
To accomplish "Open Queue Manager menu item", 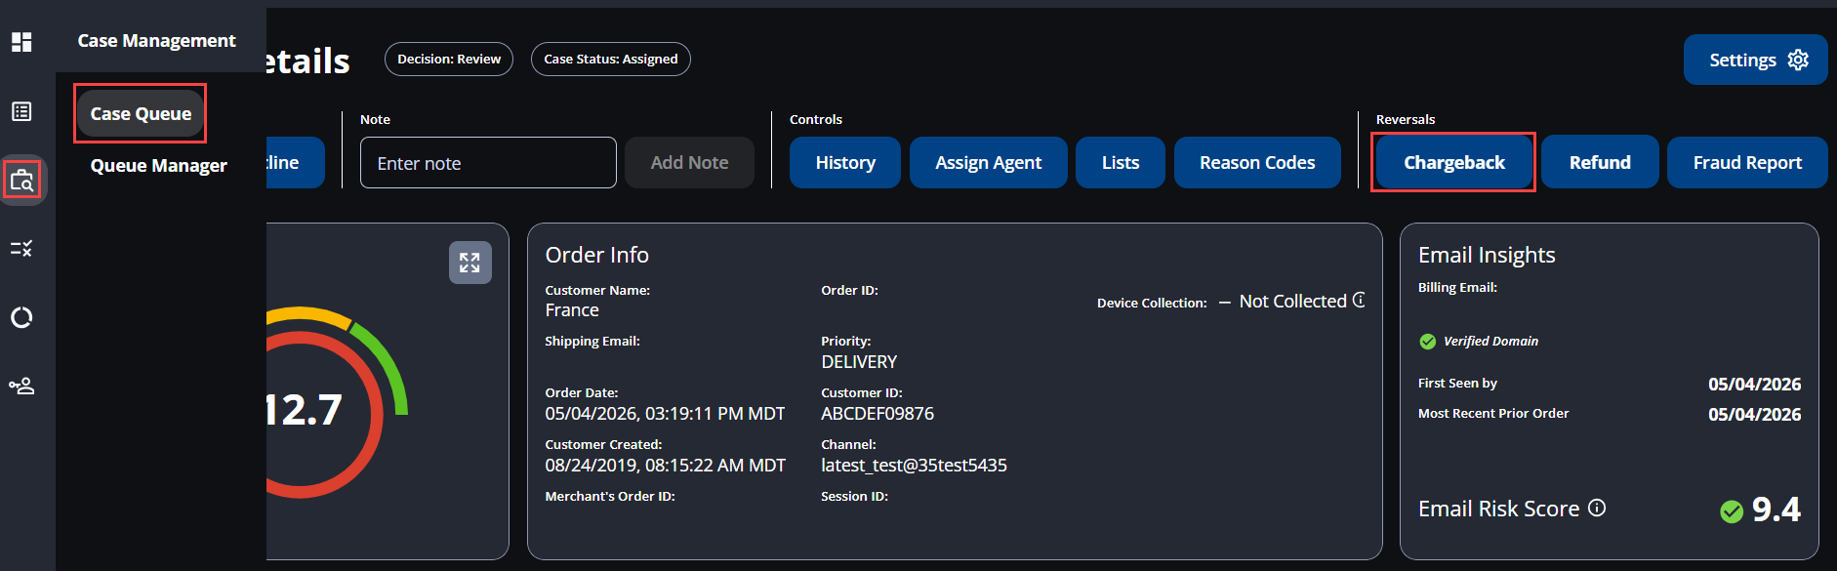I will coord(158,165).
